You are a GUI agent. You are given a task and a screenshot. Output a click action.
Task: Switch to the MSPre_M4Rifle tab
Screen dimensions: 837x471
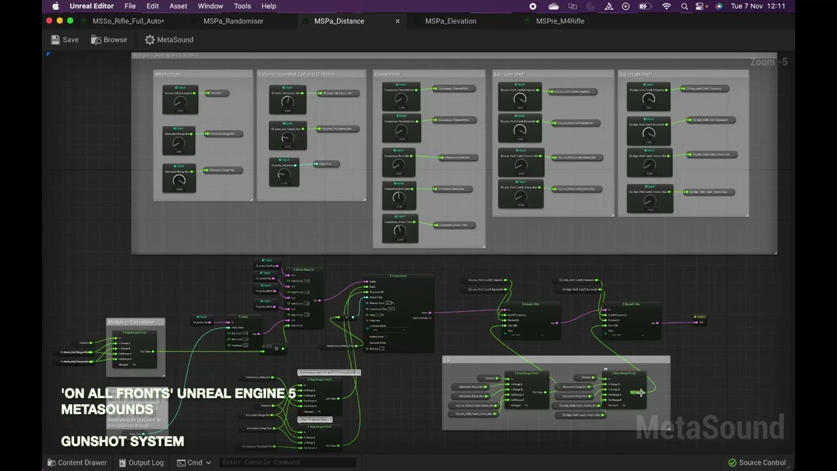[x=560, y=21]
